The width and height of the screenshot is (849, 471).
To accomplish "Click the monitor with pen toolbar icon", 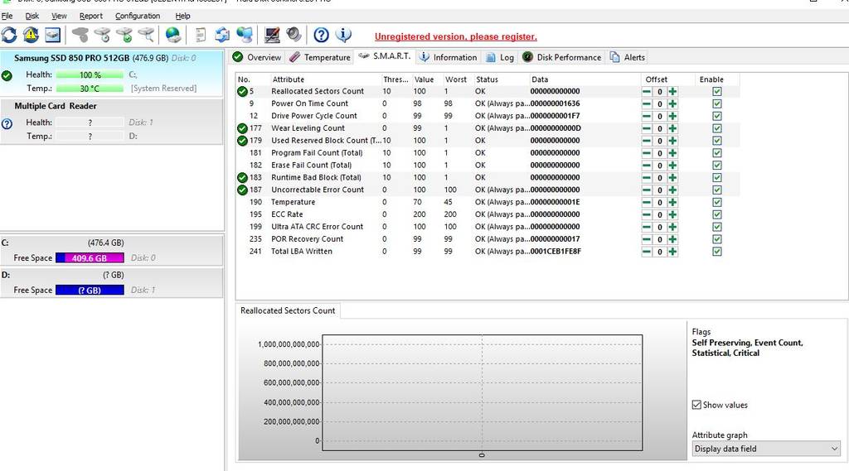I will (272, 35).
